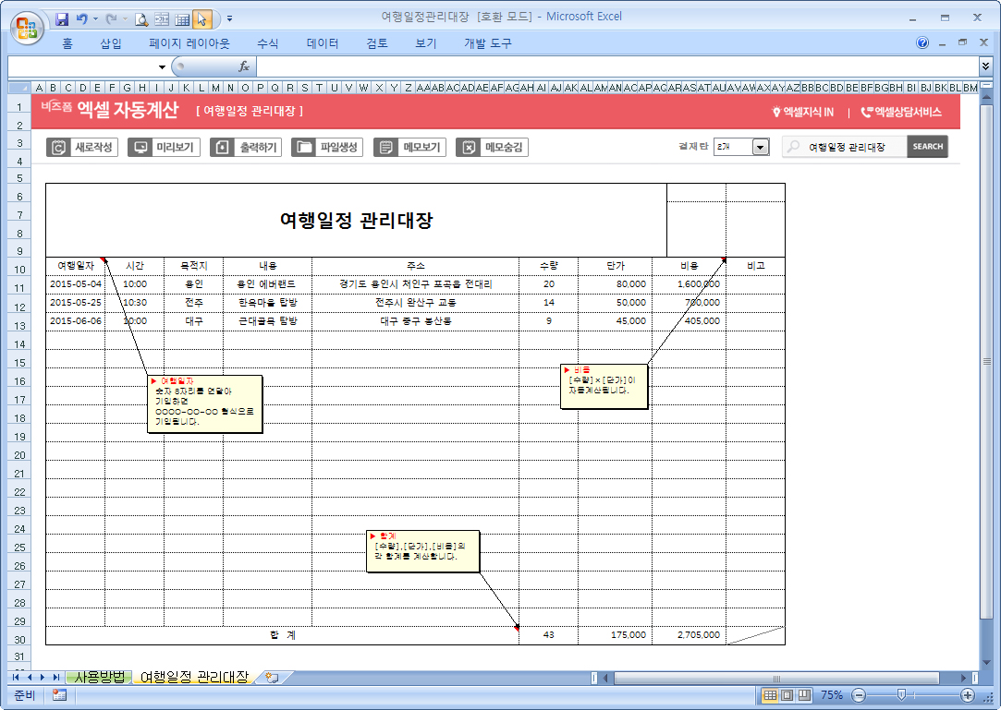This screenshot has width=1001, height=710.
Task: Open the 엑셀지식 IN link
Action: coord(803,113)
